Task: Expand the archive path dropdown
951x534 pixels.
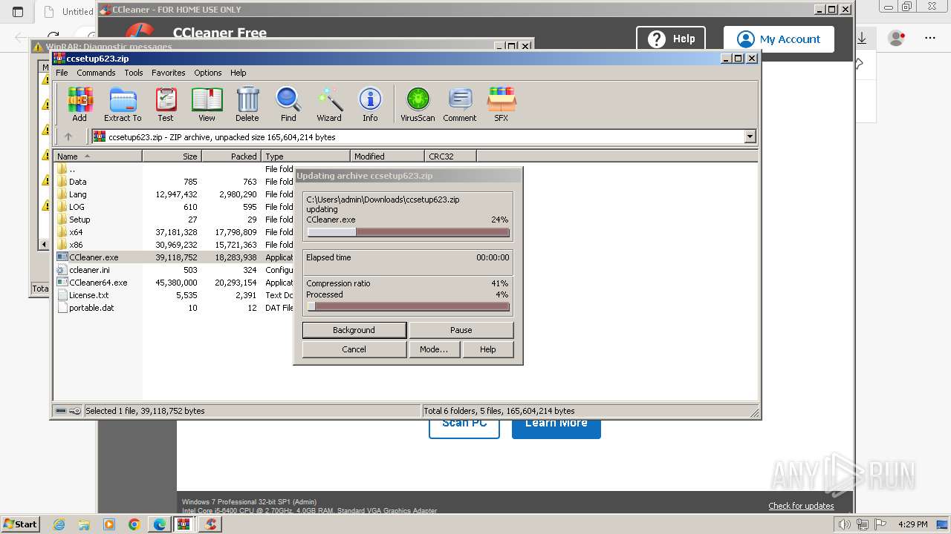Action: point(750,136)
